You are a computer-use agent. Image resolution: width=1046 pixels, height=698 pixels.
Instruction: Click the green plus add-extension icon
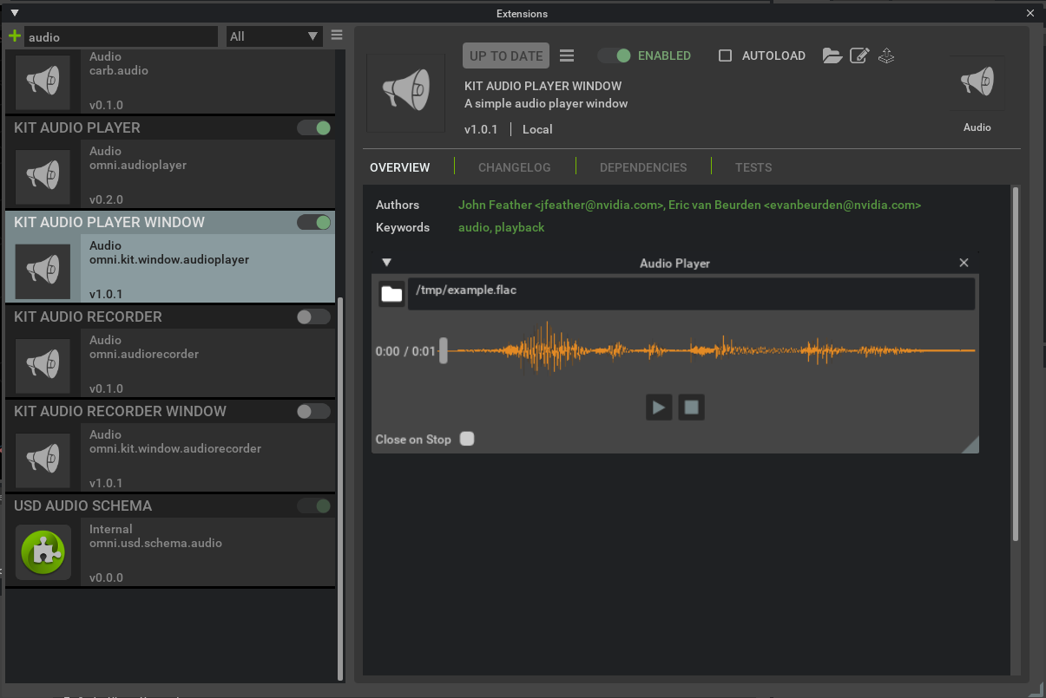[14, 36]
